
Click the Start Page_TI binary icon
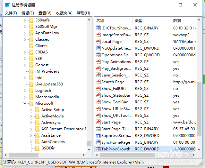pos(98,129)
